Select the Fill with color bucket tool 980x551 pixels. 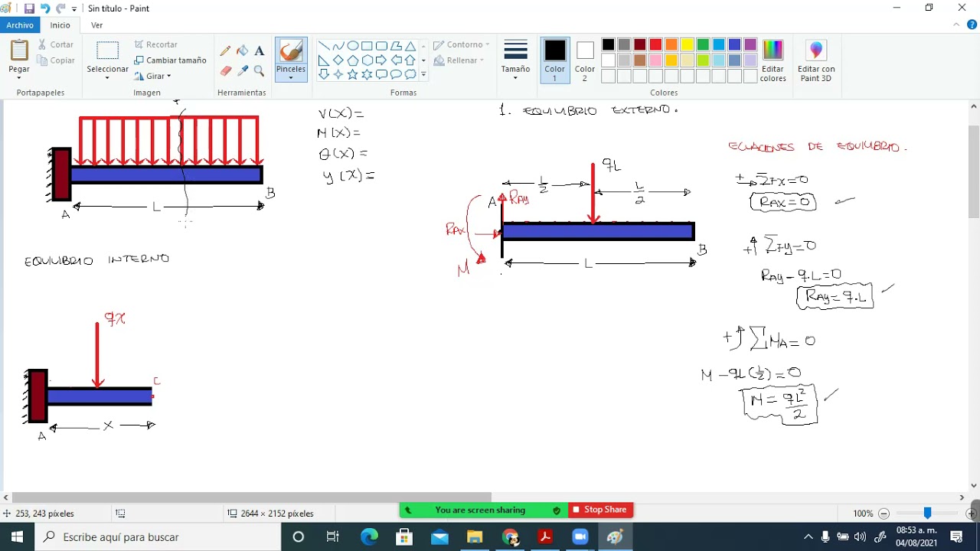click(x=242, y=51)
